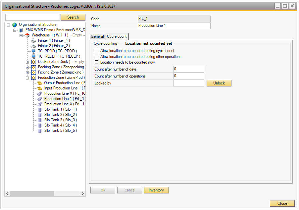Expand the Picking Zone tree node
This screenshot has height=210, width=299.
coord(27,72)
